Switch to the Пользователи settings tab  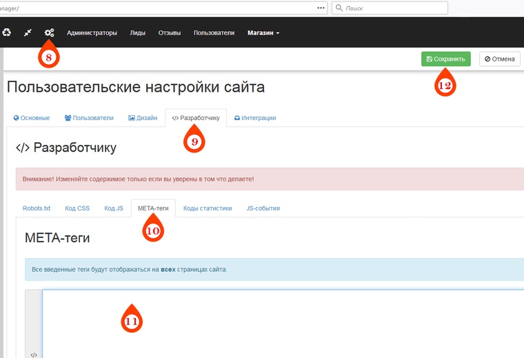[x=89, y=118]
